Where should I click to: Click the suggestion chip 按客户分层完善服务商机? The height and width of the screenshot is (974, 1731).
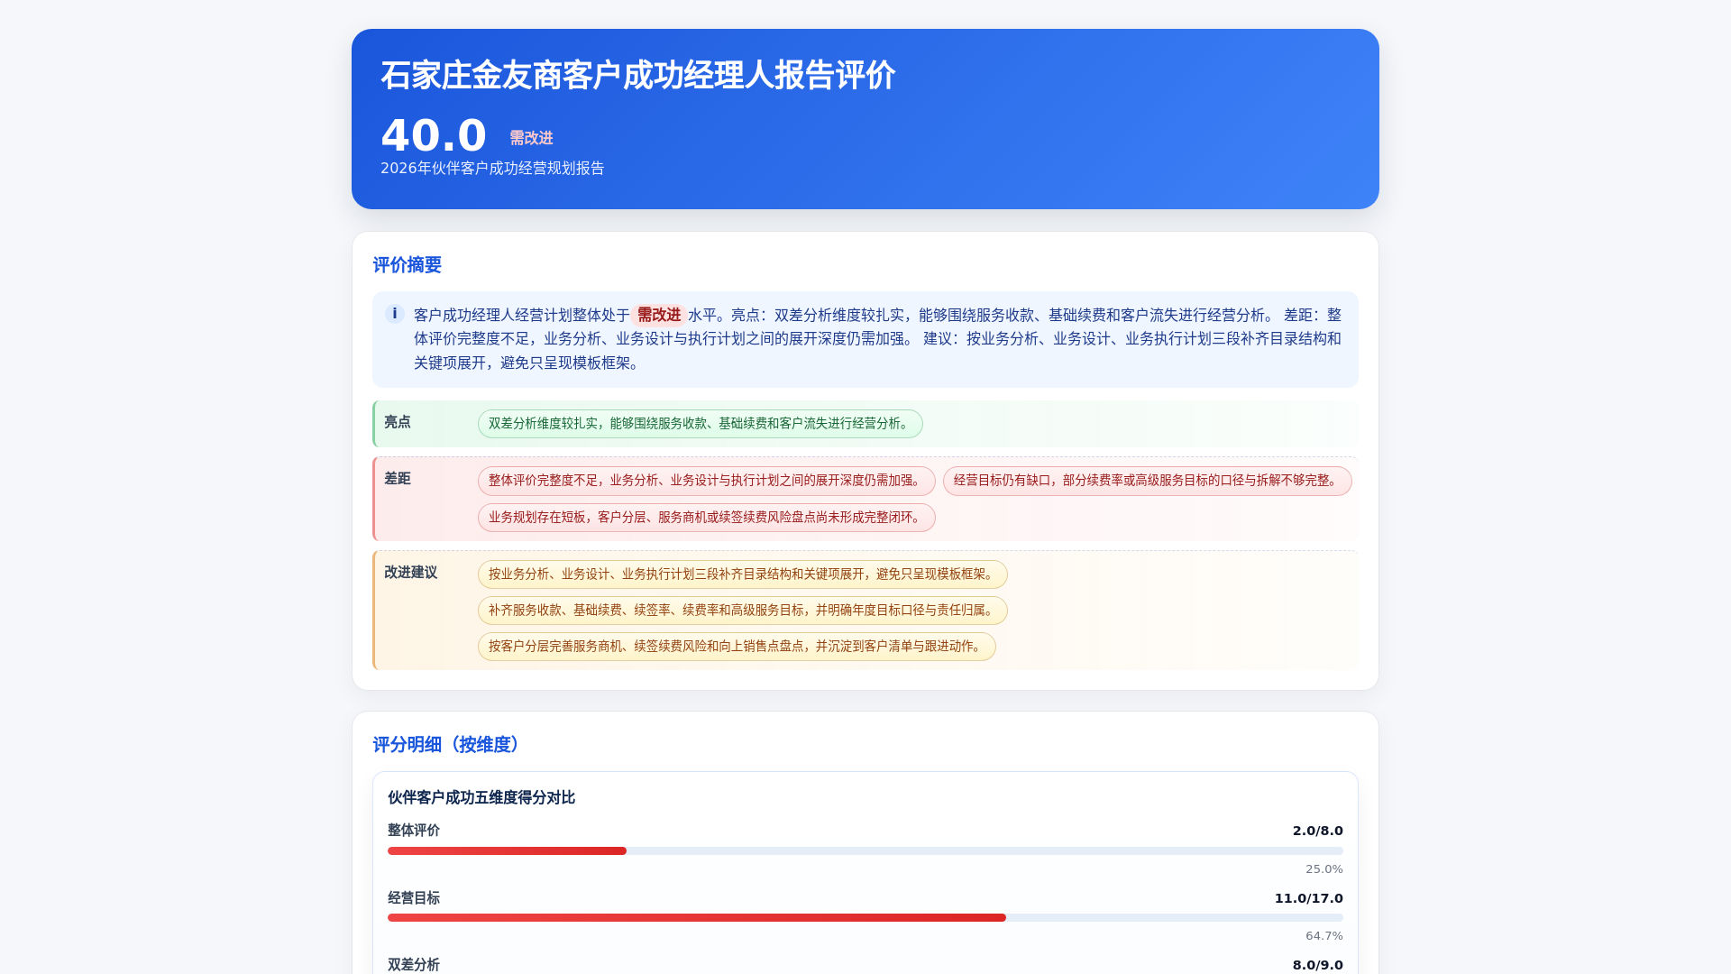coord(737,647)
